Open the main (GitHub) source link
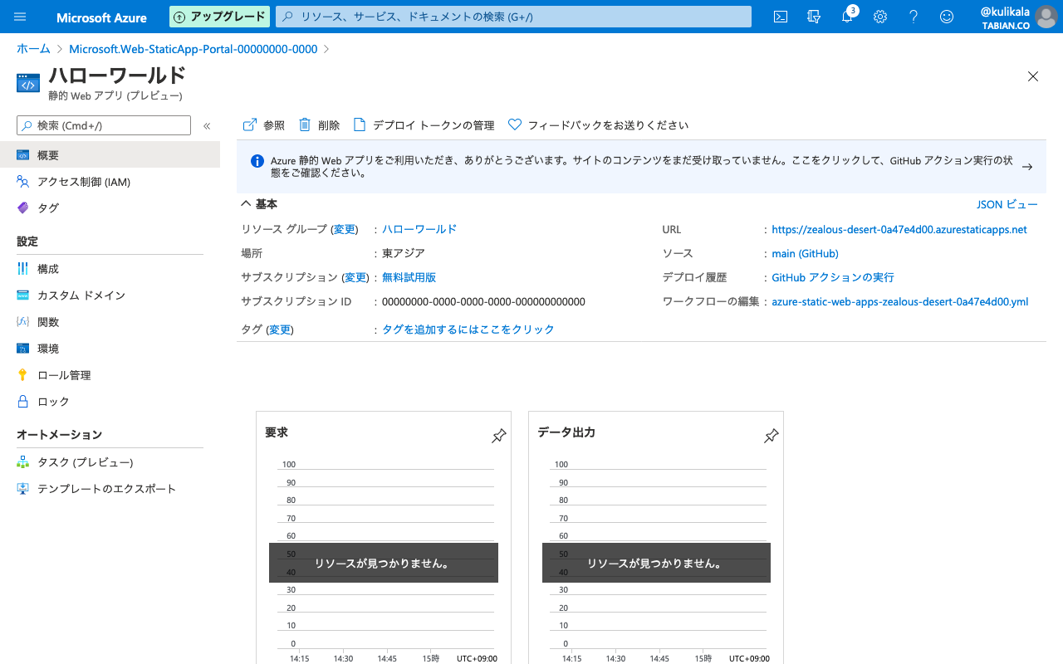The width and height of the screenshot is (1063, 664). (805, 254)
